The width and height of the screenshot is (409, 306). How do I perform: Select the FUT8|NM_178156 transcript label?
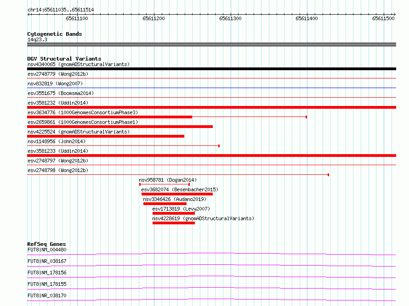coord(47,273)
